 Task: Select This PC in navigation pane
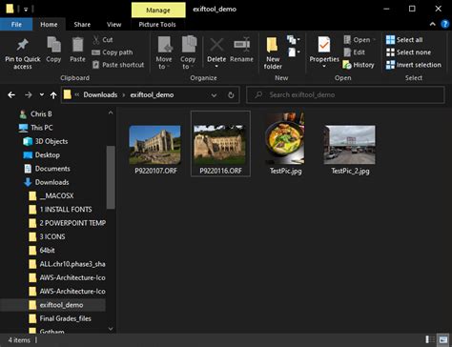pyautogui.click(x=35, y=128)
